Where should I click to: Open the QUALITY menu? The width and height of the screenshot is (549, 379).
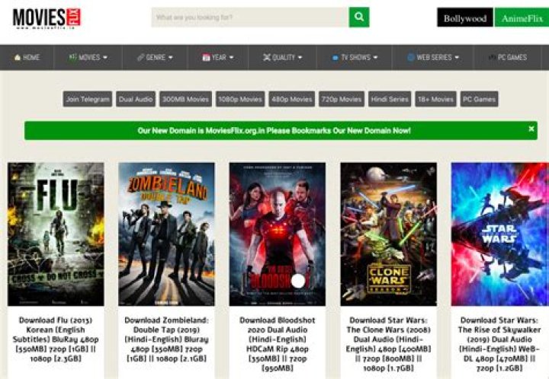tap(283, 57)
